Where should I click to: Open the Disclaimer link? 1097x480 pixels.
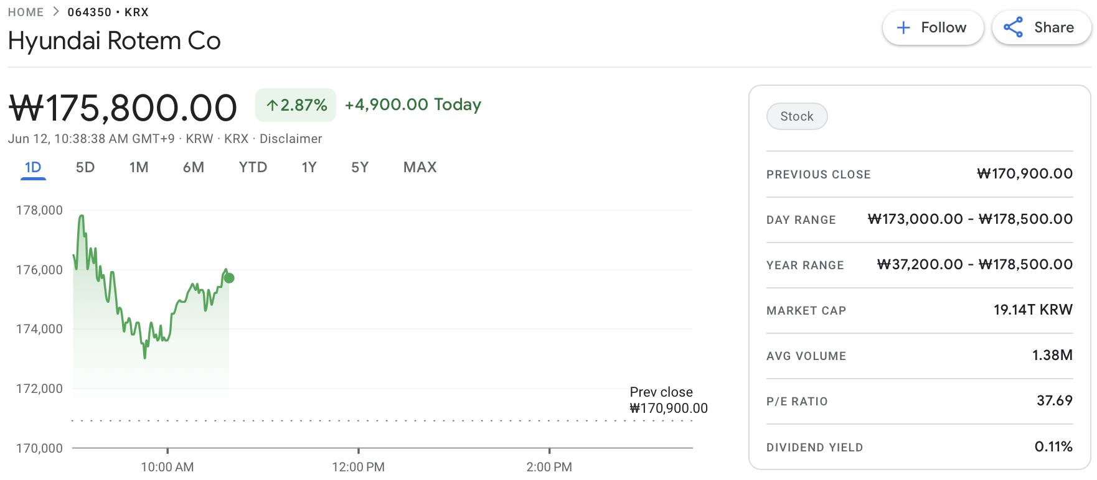[x=291, y=139]
